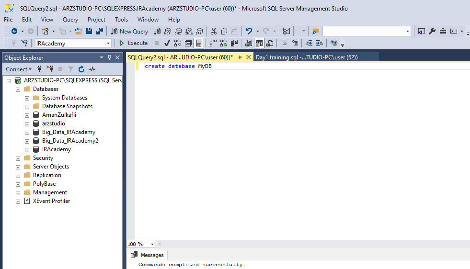Click the Uncomment Selected Lines icon

coord(295,43)
